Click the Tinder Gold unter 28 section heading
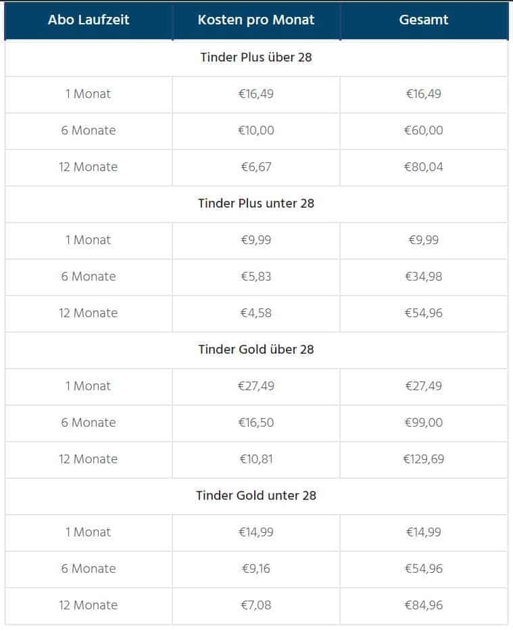Viewport: 513px width, 631px height. [x=256, y=496]
